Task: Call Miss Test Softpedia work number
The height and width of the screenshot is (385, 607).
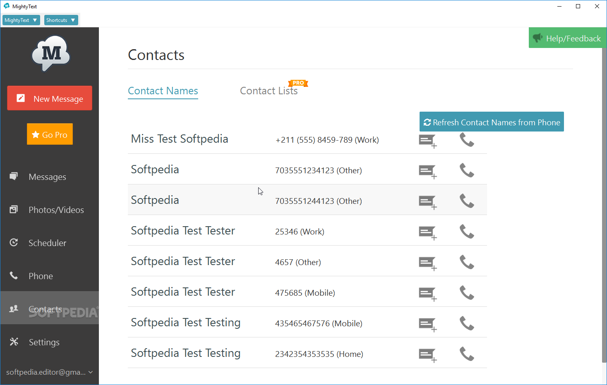Action: point(467,140)
